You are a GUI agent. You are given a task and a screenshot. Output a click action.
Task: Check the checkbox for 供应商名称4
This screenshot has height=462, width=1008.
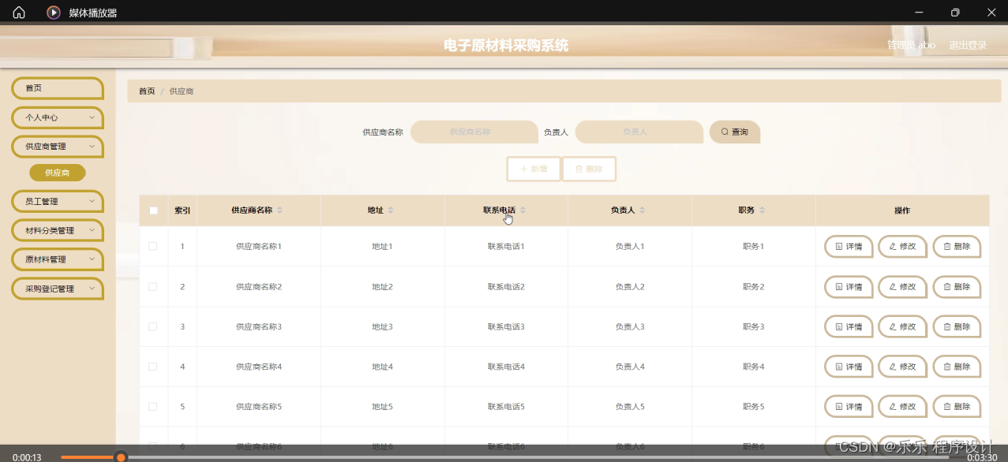(x=153, y=367)
